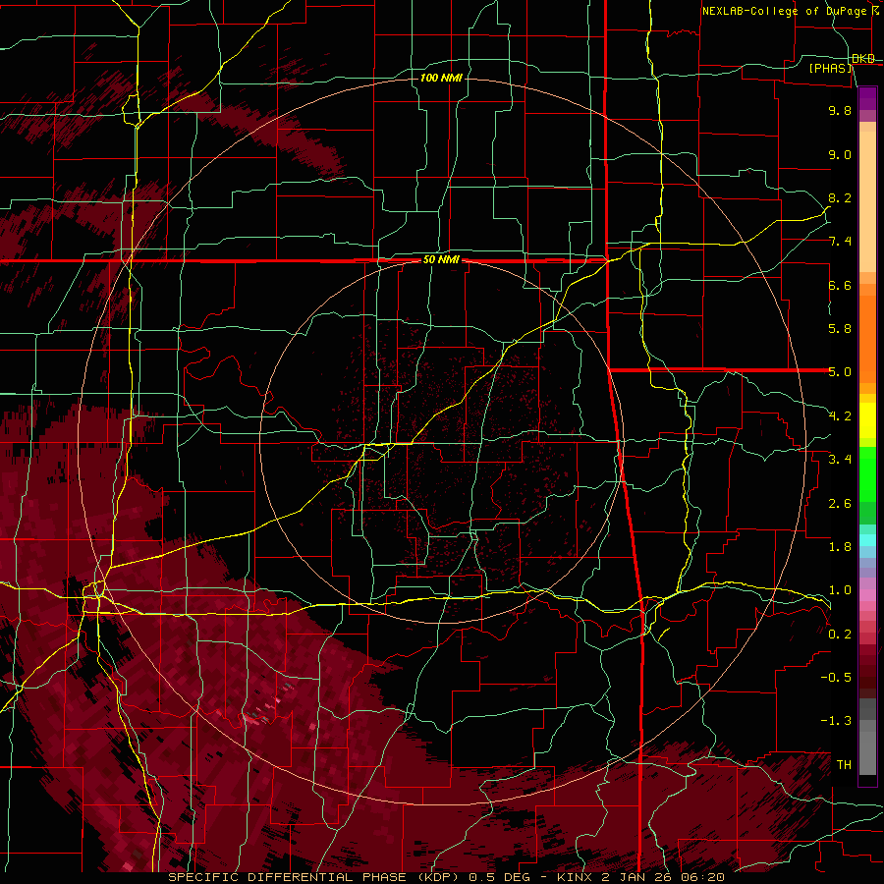884x884 pixels.
Task: Click the 5.8 legend value
Action: point(840,329)
